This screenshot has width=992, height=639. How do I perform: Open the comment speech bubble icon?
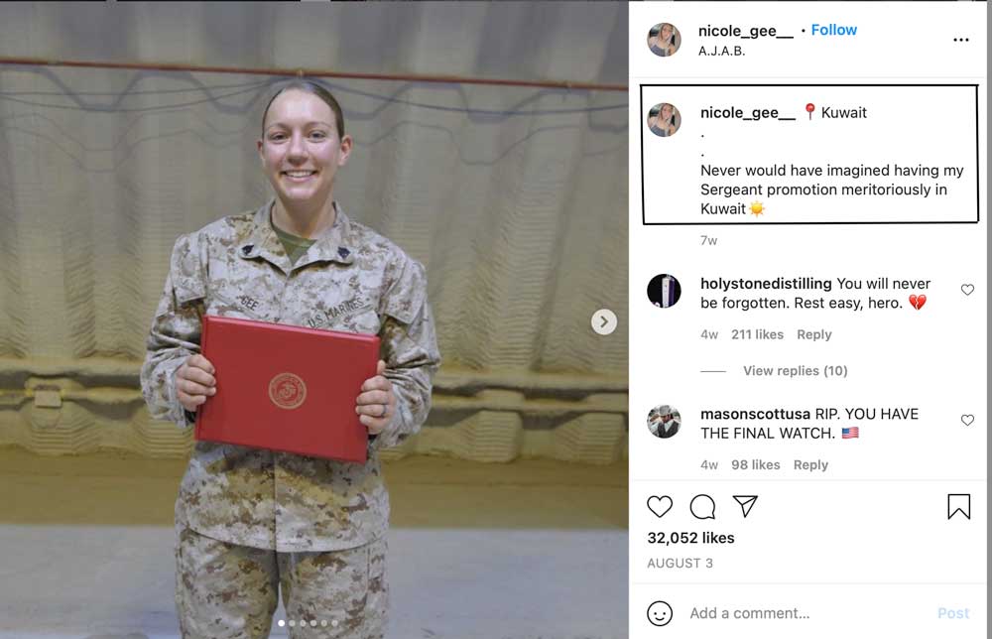pyautogui.click(x=702, y=507)
